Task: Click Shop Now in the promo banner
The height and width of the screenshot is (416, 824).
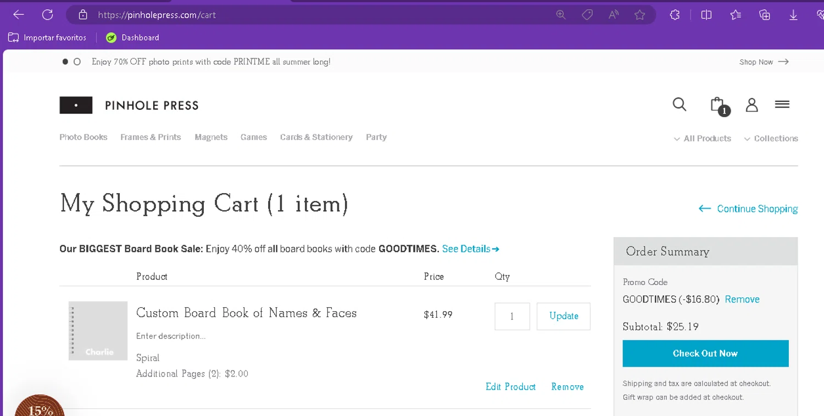Action: click(x=764, y=62)
